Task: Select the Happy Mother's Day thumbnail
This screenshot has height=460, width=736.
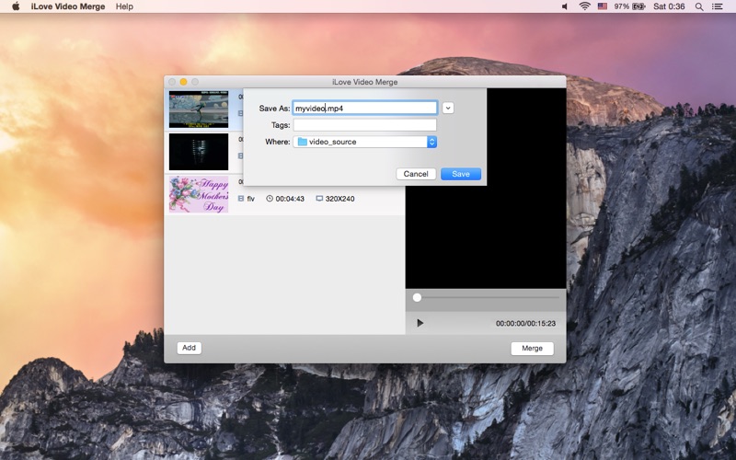Action: tap(199, 194)
